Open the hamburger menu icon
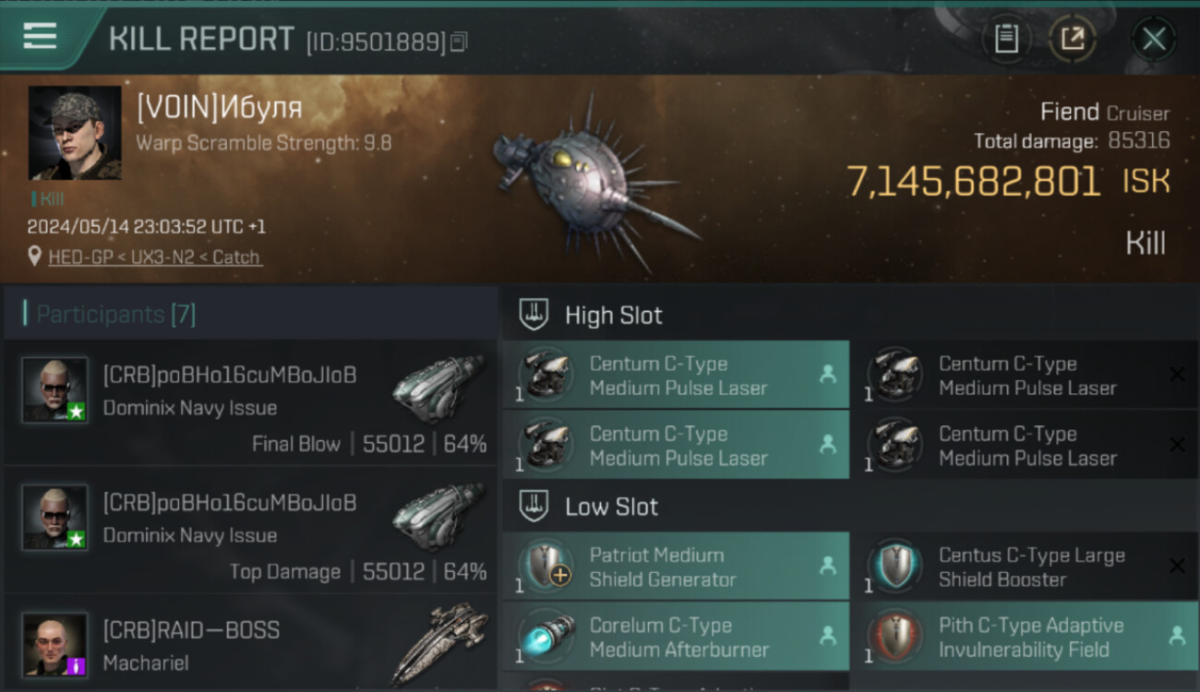The height and width of the screenshot is (692, 1200). click(x=40, y=37)
